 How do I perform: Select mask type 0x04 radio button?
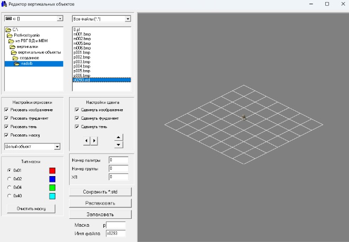(9, 187)
